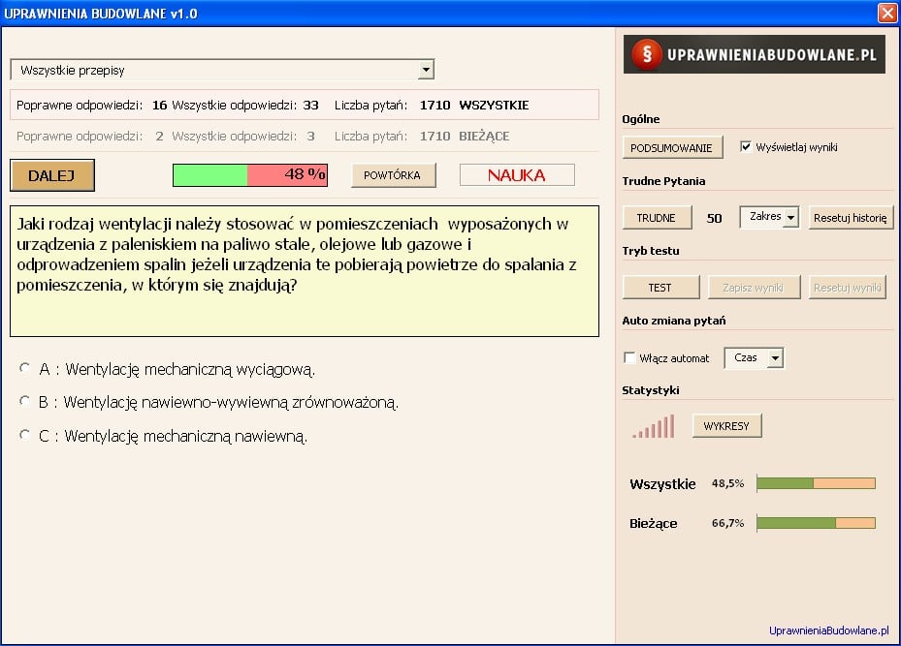Click the Statystyki section heading

tap(651, 390)
